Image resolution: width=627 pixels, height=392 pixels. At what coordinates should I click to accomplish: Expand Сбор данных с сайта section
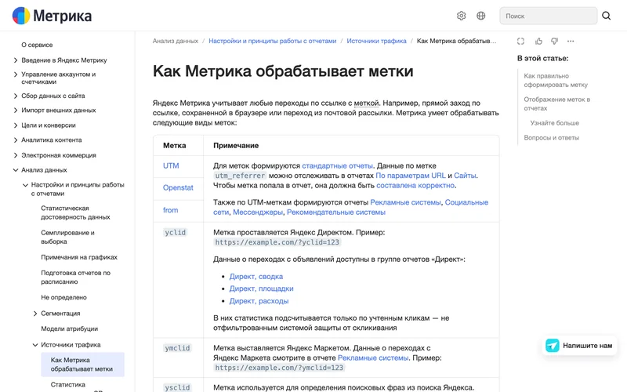tap(16, 96)
